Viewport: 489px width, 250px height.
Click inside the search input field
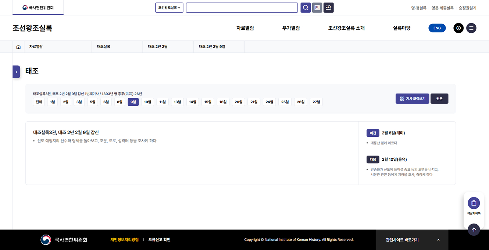point(242,7)
